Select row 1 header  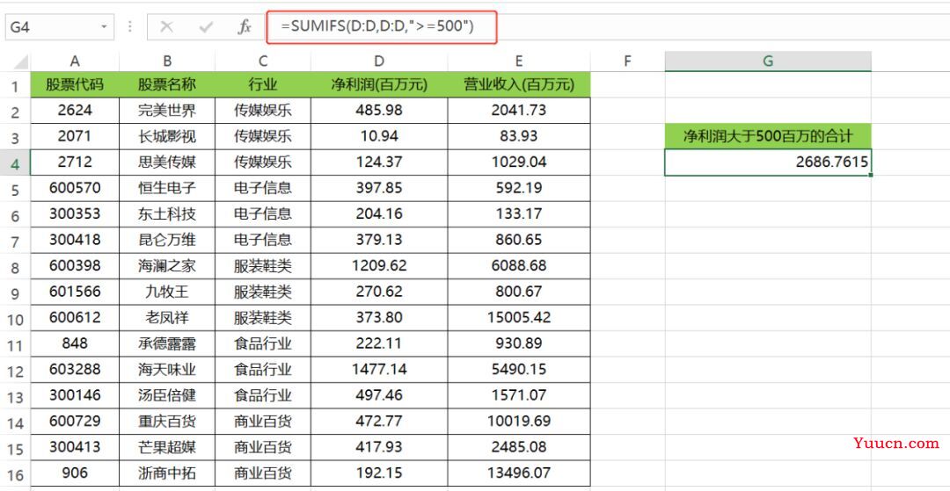(16, 85)
